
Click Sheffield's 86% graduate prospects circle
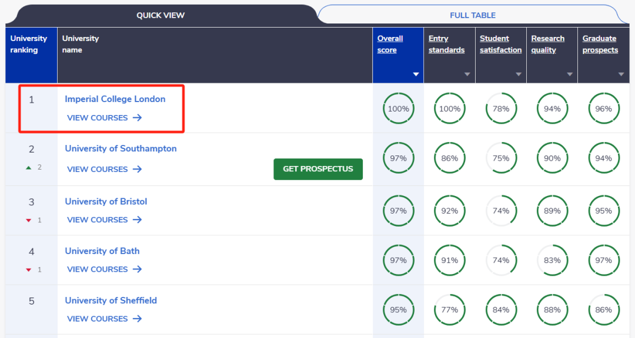pyautogui.click(x=603, y=310)
